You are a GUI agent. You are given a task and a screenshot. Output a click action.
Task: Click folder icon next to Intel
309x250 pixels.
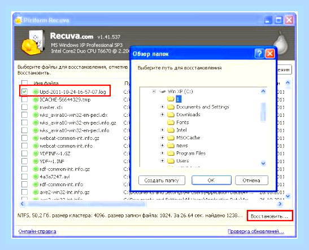(171, 130)
